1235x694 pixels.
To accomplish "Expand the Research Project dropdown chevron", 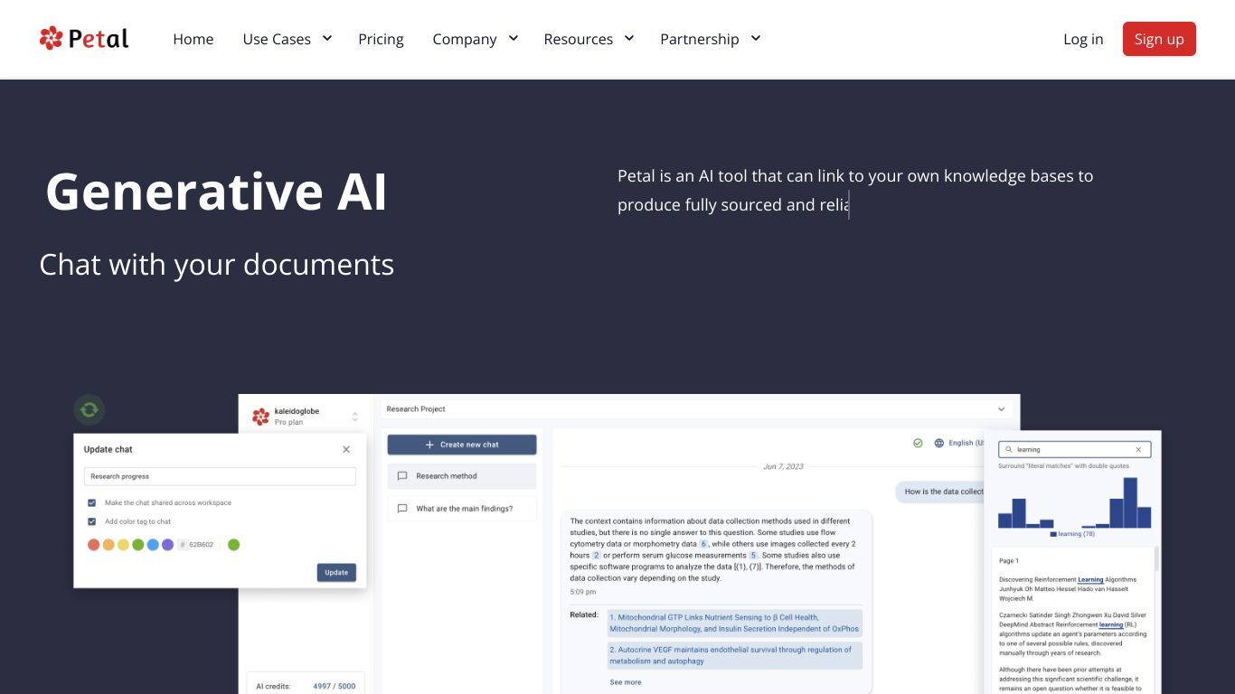I will 1001,409.
